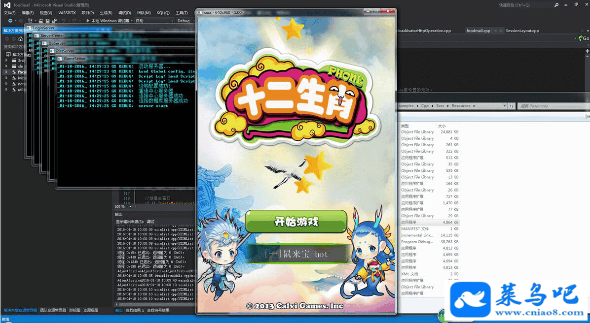The width and height of the screenshot is (590, 323).
Task: Click the navigate backward arrow icon
Action: [x=10, y=21]
